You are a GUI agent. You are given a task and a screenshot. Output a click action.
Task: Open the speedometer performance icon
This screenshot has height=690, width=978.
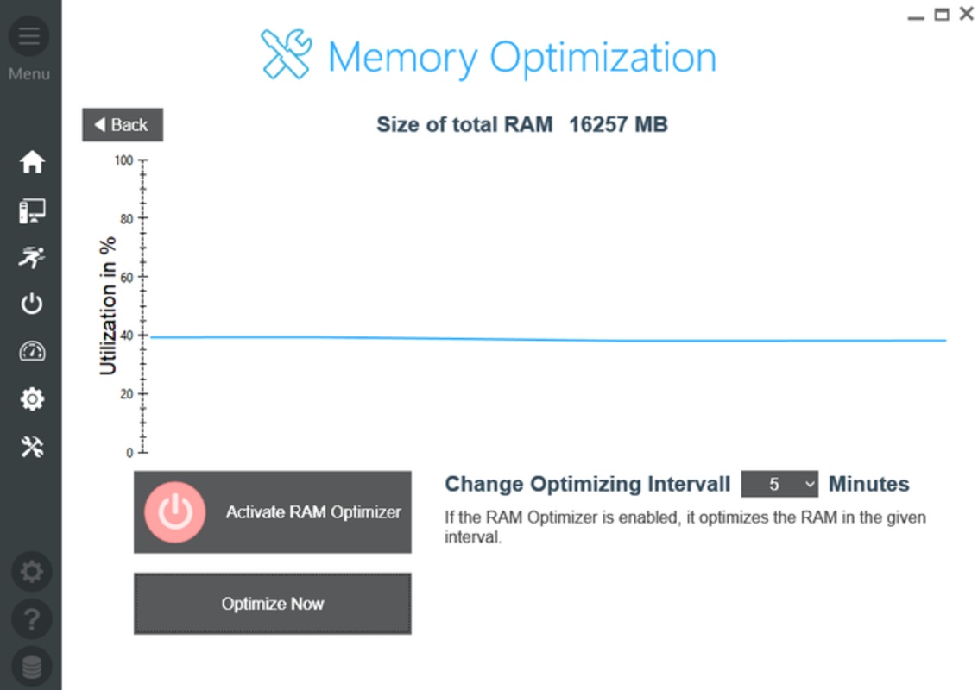pyautogui.click(x=32, y=352)
